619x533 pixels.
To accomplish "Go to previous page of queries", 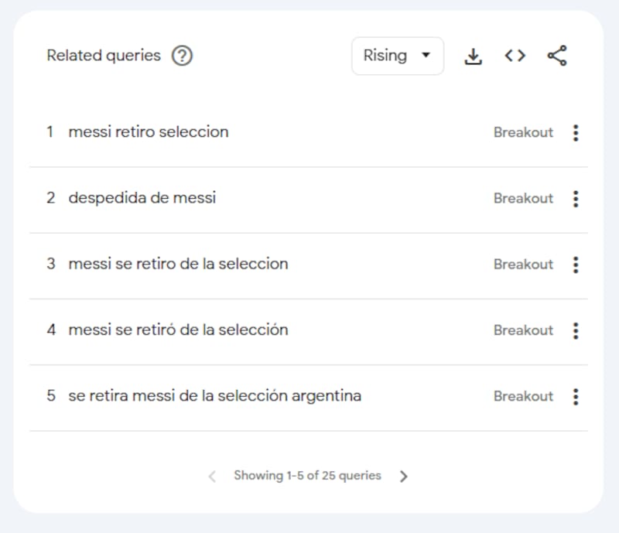I will (x=212, y=477).
